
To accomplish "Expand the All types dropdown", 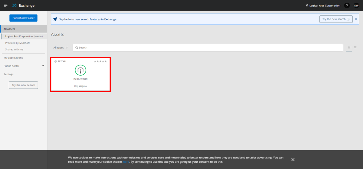I will [x=60, y=48].
